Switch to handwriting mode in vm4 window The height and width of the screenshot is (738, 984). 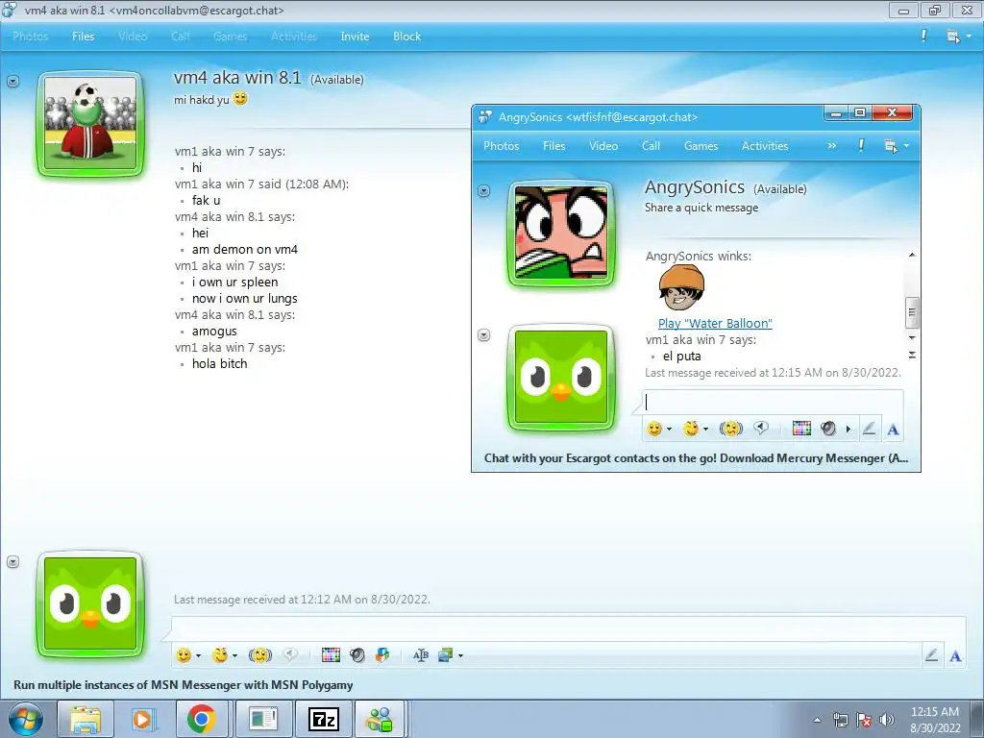click(x=931, y=655)
